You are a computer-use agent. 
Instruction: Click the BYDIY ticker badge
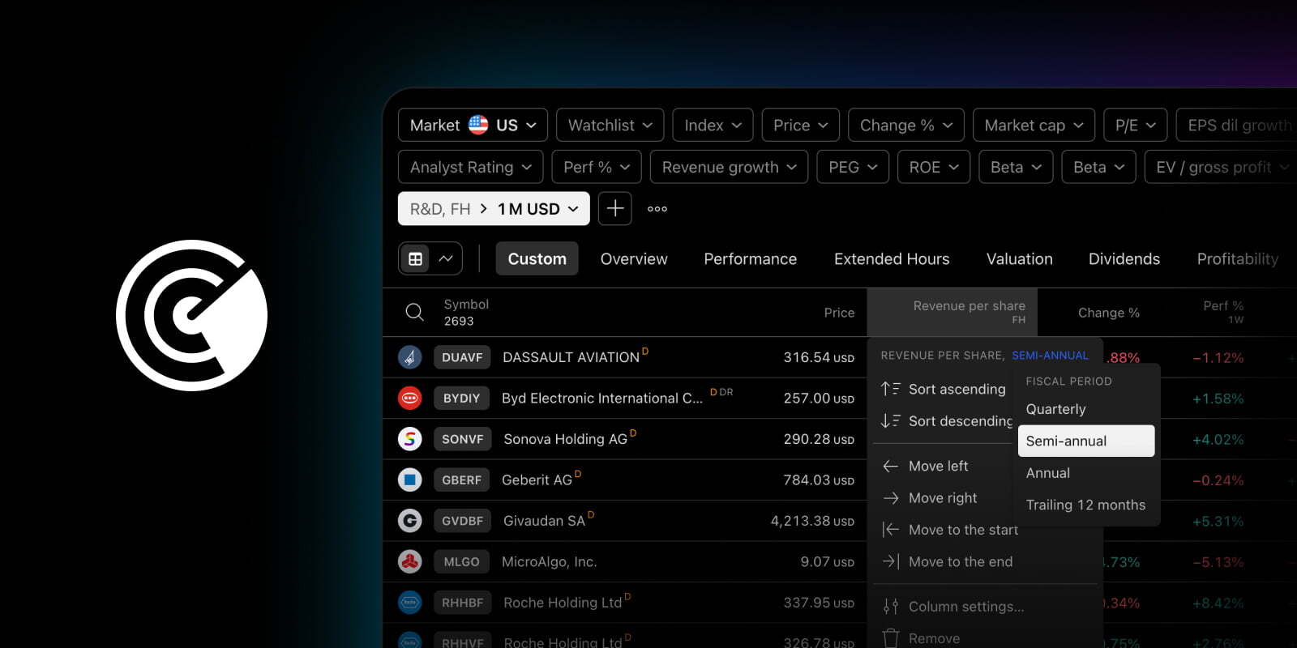(x=462, y=399)
